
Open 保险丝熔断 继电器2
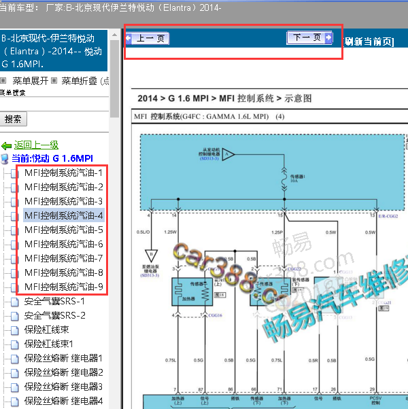(63, 372)
